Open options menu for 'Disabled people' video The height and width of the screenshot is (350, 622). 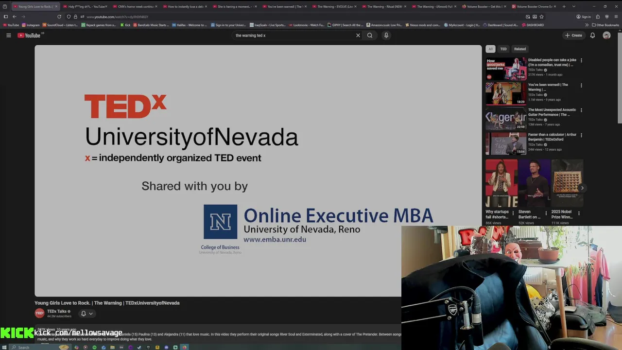(x=581, y=60)
